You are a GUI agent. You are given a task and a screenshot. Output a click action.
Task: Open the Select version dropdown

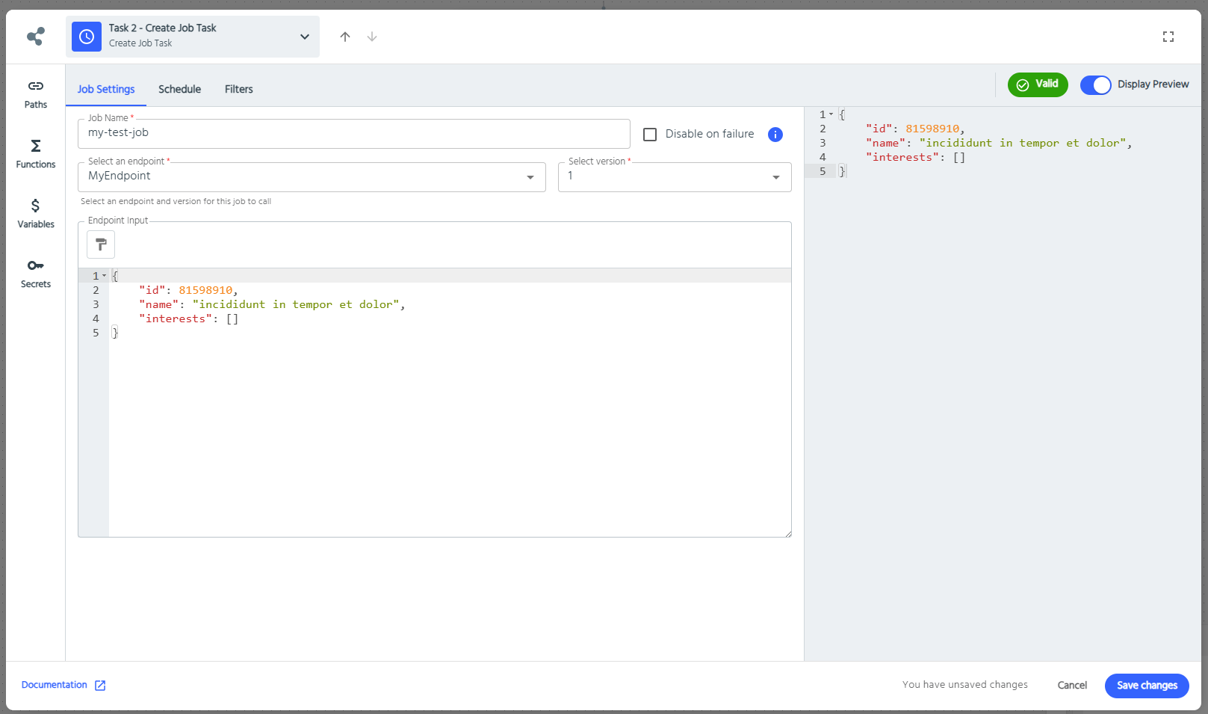point(675,177)
